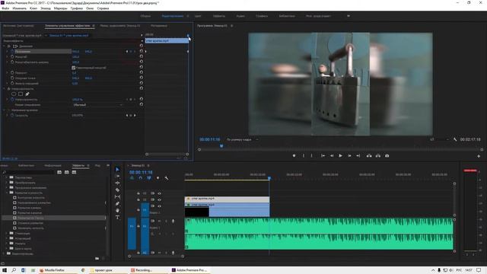Screen dimensions: 487x274
Task: Start playback in Program monitor
Action: point(340,155)
